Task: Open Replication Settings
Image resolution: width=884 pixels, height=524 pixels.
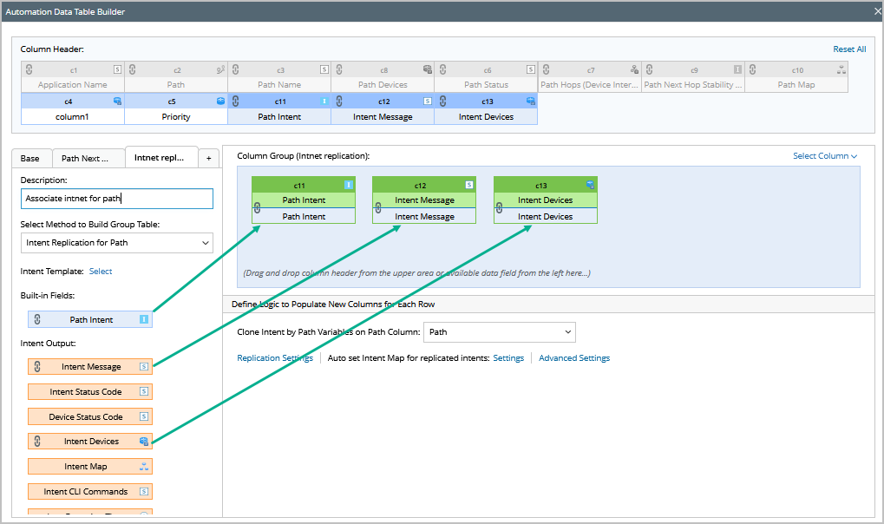Action: (x=274, y=357)
